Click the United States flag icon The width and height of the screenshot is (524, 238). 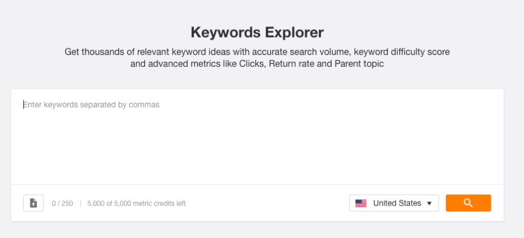click(361, 203)
